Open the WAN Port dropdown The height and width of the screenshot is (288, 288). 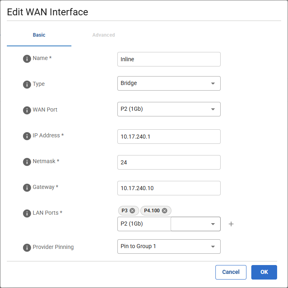[169, 109]
